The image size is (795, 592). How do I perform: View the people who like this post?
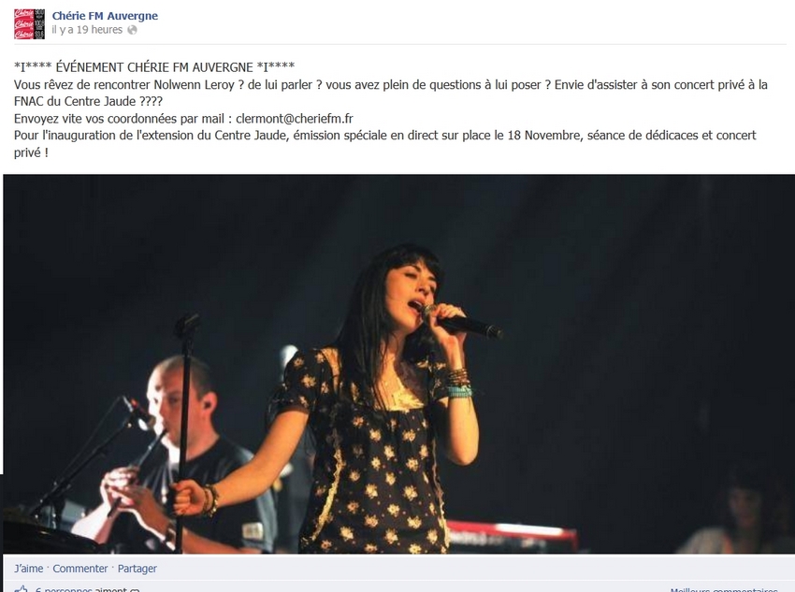pyautogui.click(x=87, y=589)
